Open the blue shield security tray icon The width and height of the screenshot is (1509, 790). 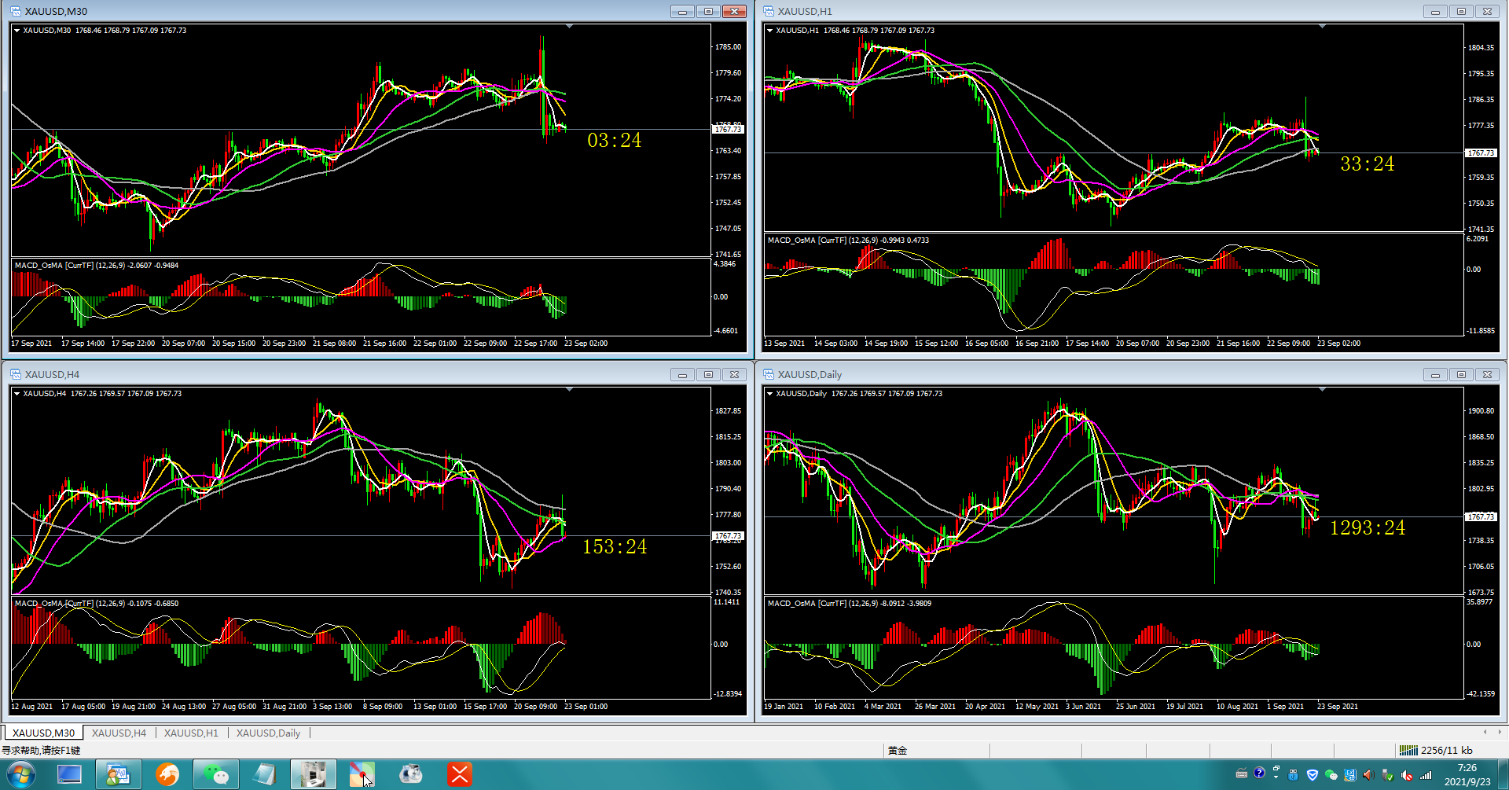1312,775
